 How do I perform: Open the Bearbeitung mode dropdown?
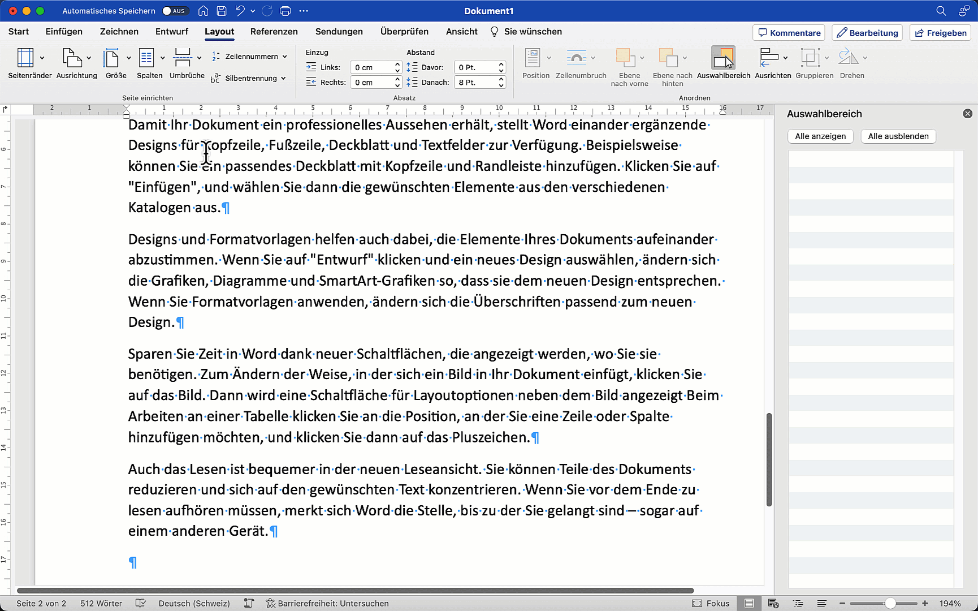[867, 33]
